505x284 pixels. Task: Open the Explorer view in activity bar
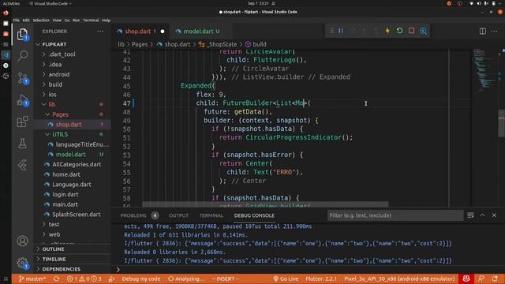tap(22, 35)
